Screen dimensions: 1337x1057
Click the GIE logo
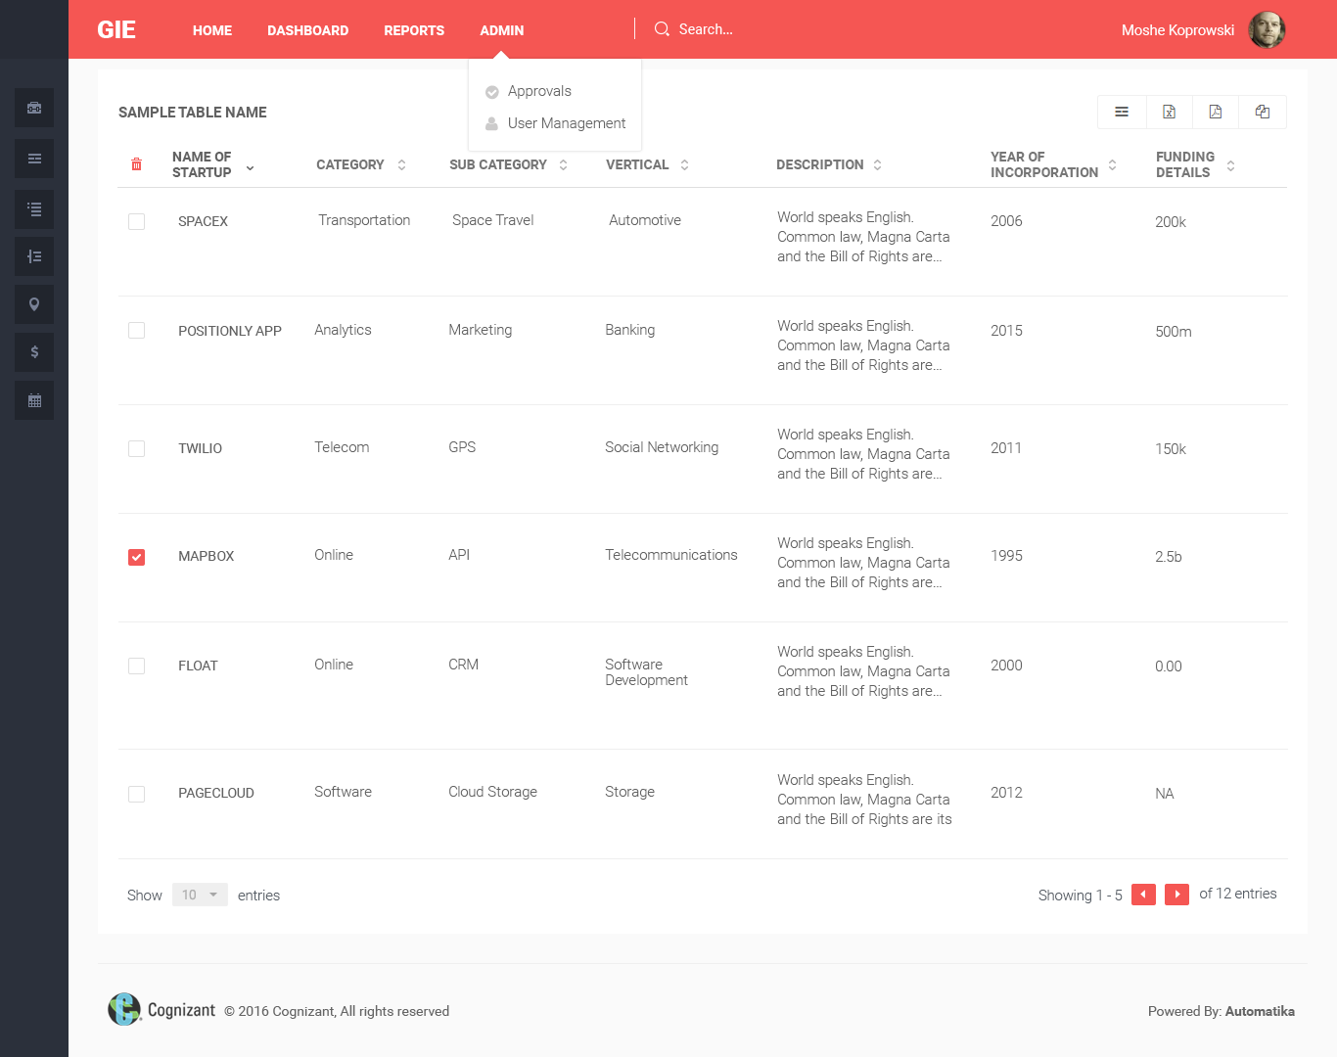(x=116, y=29)
